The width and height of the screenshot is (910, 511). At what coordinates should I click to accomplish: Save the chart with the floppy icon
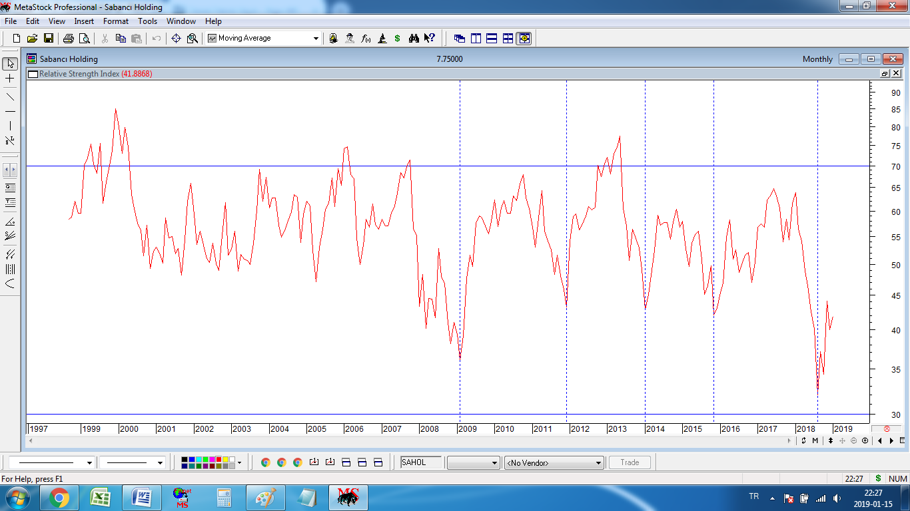coord(49,39)
